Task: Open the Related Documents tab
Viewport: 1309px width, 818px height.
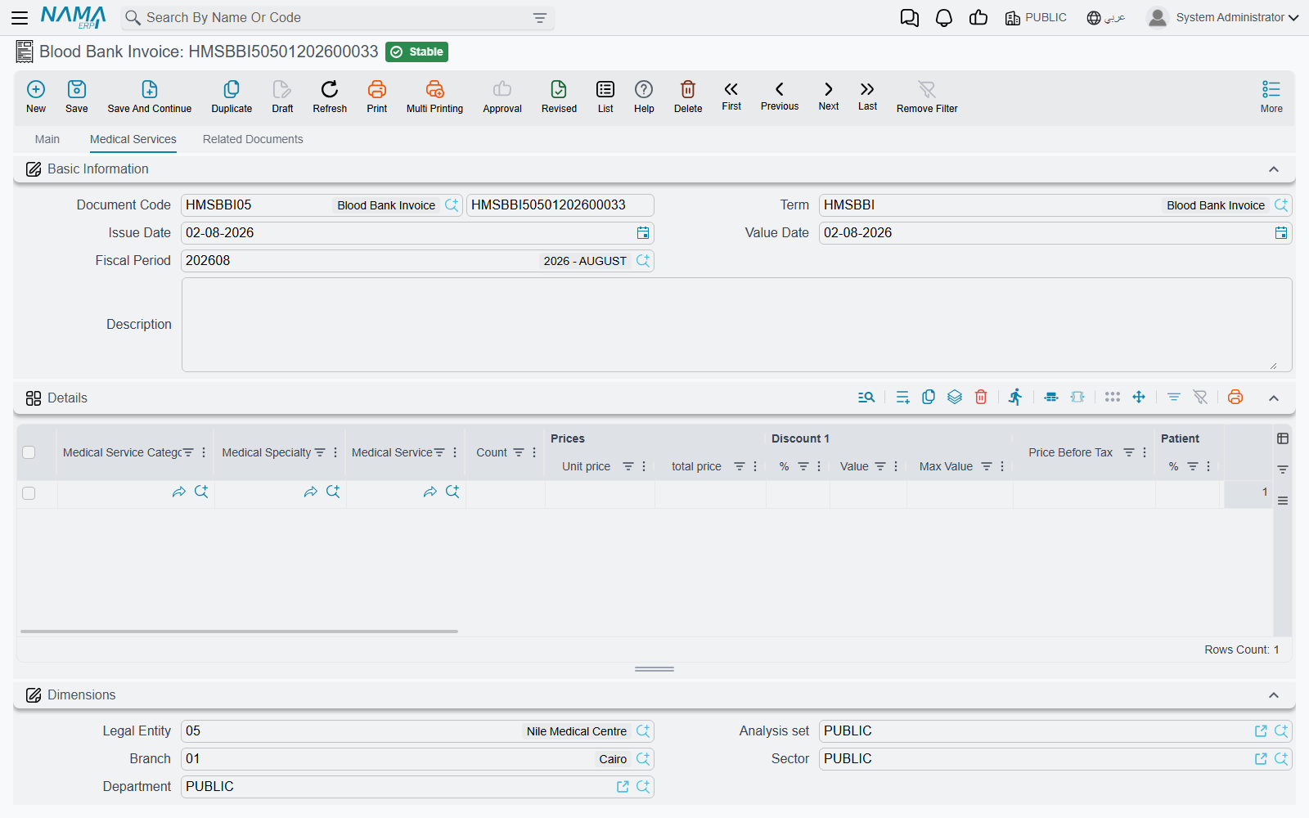Action: pos(253,139)
